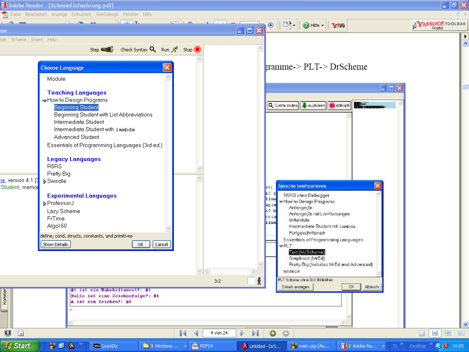
Task: Switch to main.cpp taskbar window
Action: (312, 346)
